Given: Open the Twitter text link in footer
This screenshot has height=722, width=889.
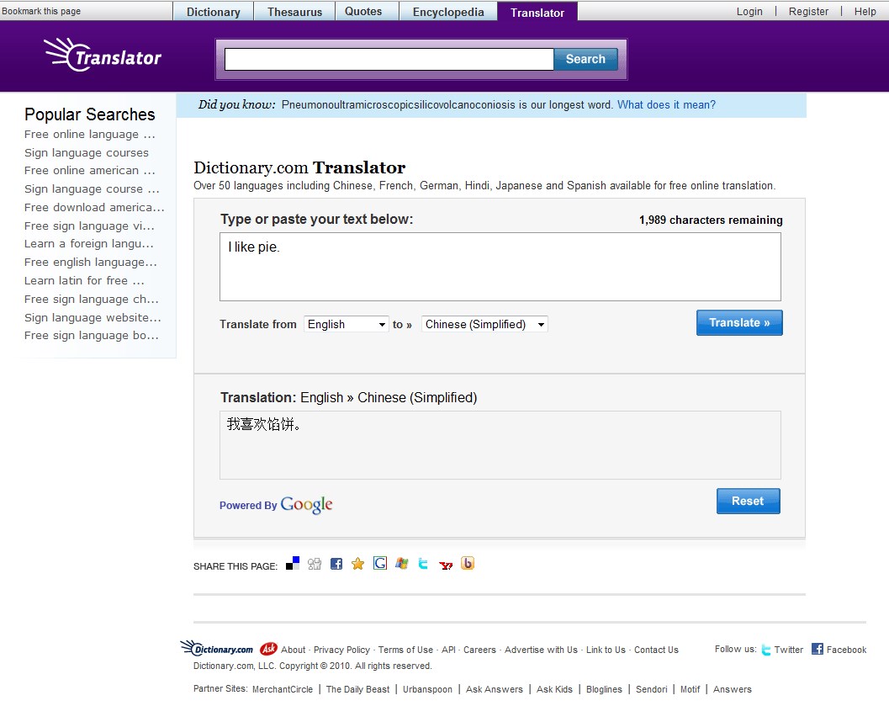Looking at the screenshot, I should tap(789, 650).
